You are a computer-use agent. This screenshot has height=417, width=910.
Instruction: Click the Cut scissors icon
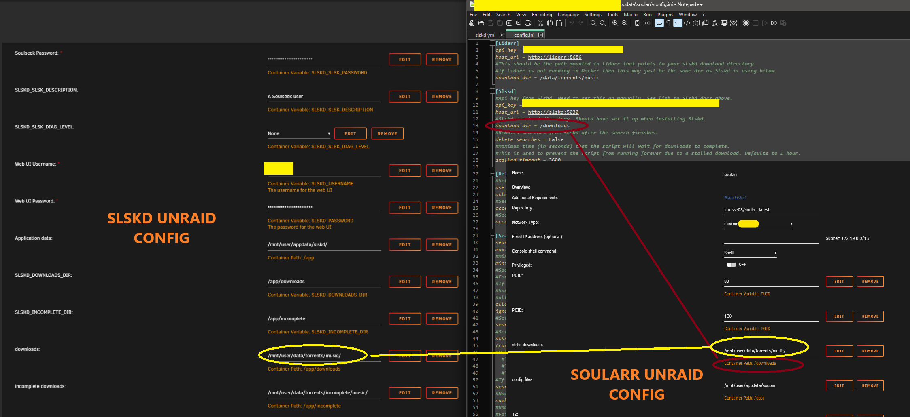540,23
